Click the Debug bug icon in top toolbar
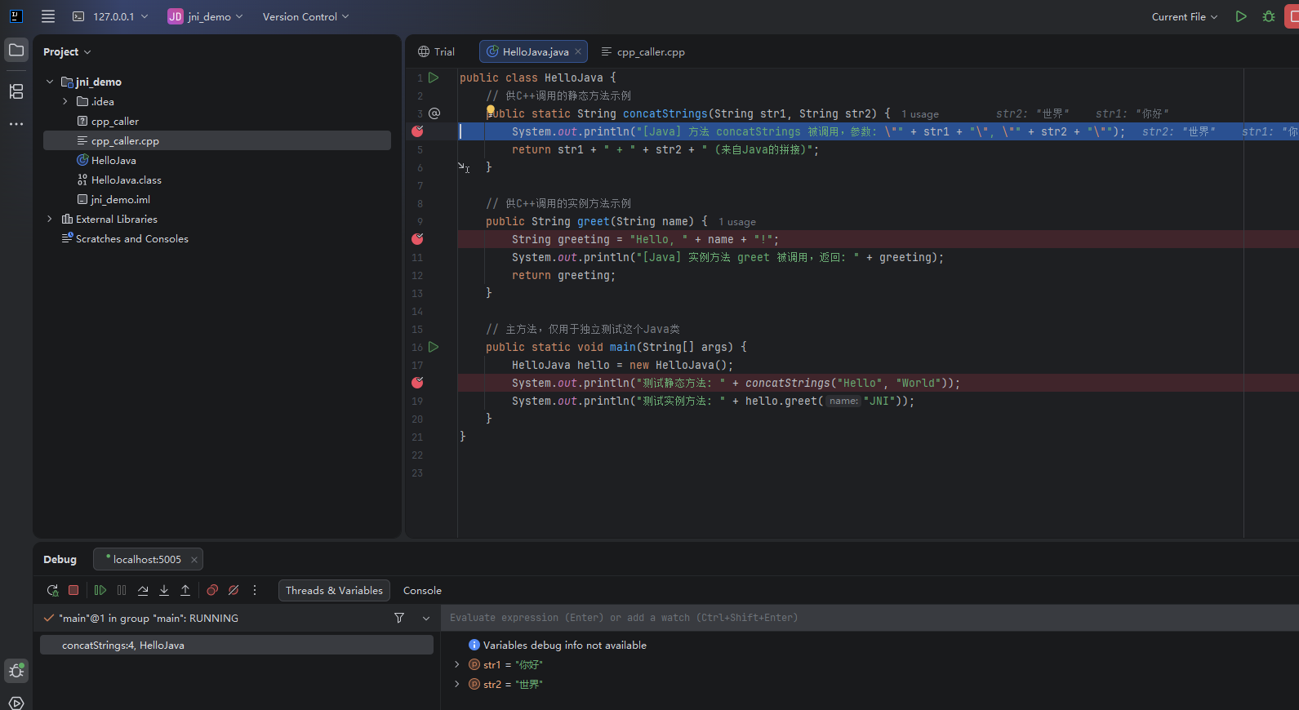This screenshot has height=710, width=1299. (x=1269, y=16)
